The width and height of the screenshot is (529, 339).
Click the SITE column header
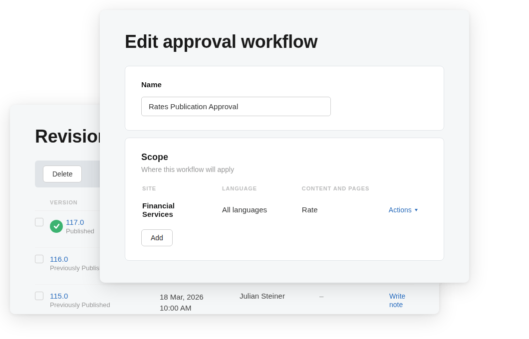point(149,188)
